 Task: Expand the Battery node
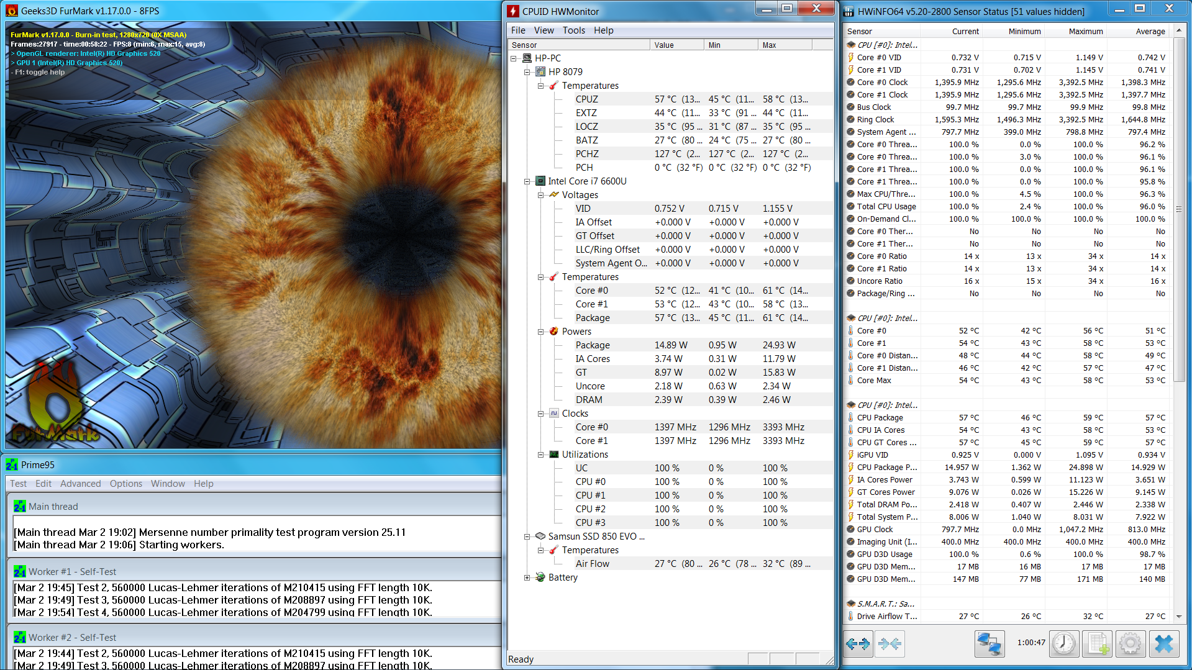[x=527, y=577]
